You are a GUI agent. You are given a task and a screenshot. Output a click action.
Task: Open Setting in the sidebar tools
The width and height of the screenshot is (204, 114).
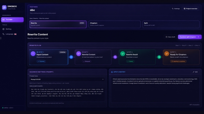[x=12, y=29]
